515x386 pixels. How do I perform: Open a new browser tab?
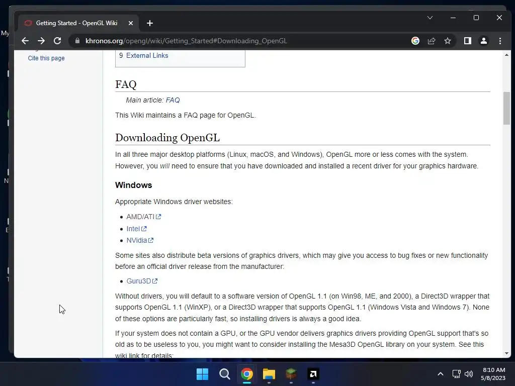click(x=150, y=23)
